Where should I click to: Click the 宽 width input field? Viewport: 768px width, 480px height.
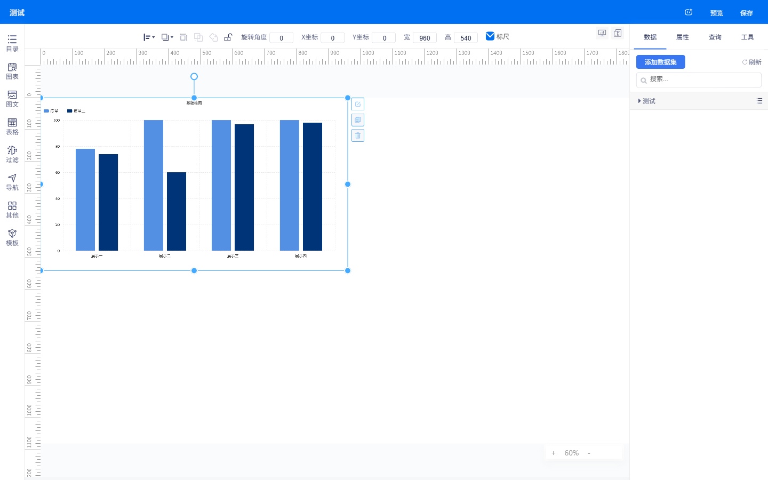point(425,38)
